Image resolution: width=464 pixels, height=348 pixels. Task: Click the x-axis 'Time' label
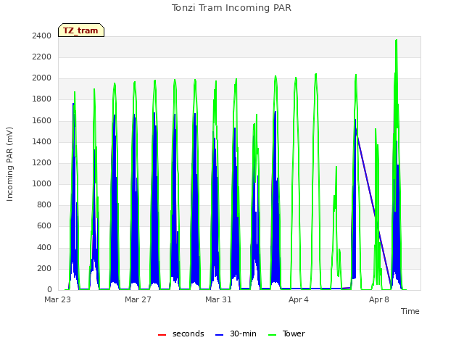point(410,311)
